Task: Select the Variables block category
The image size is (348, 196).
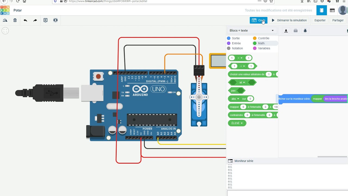Action: [x=262, y=48]
